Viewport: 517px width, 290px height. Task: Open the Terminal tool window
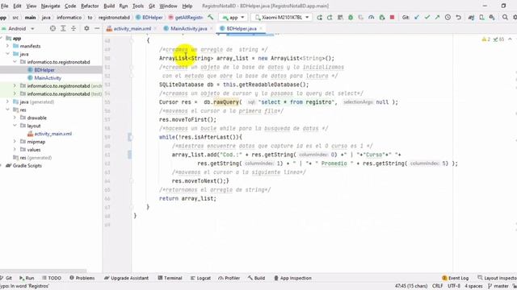(x=170, y=278)
